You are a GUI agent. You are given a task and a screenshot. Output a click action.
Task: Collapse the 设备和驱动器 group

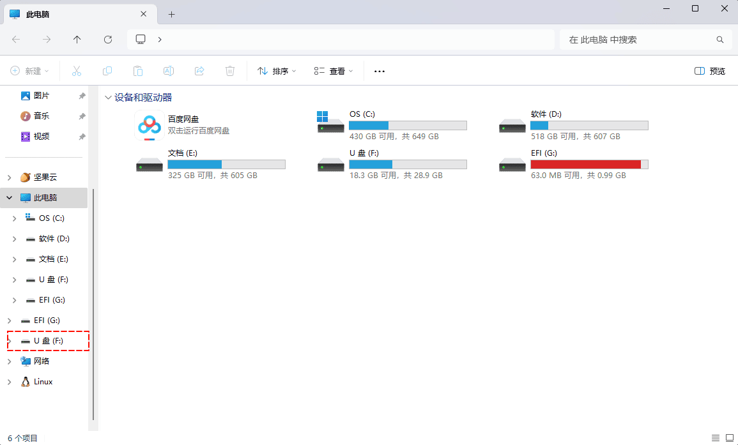pyautogui.click(x=107, y=98)
